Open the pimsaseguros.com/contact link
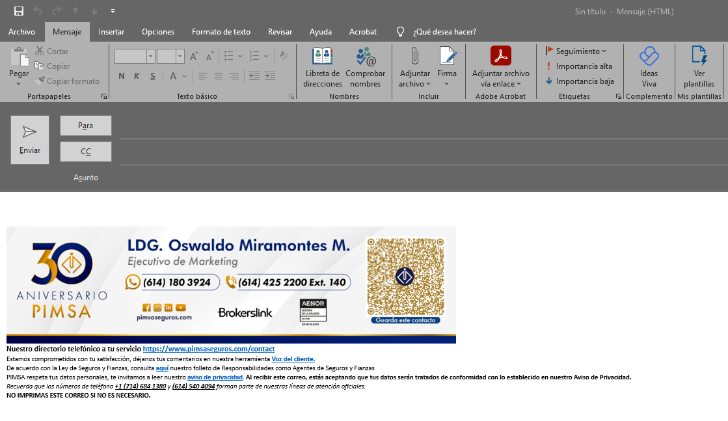This screenshot has width=728, height=421. [x=208, y=349]
